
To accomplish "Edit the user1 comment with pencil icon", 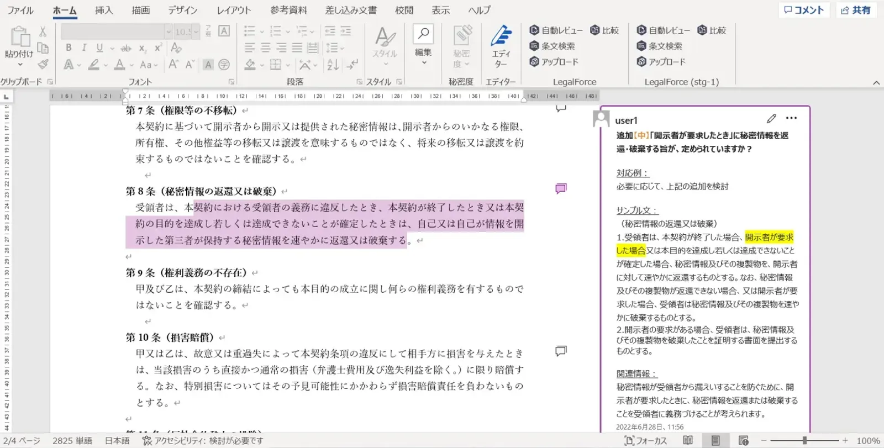I will point(771,118).
